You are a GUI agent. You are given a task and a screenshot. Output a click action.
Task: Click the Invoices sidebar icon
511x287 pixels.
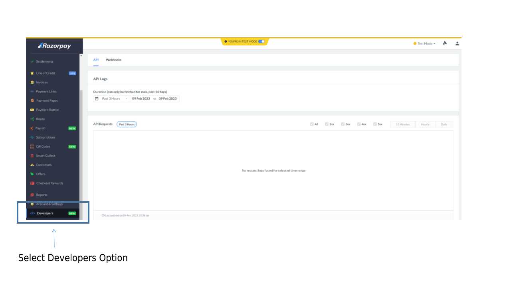(32, 82)
